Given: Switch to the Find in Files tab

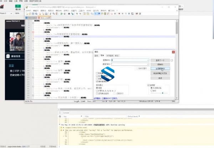Looking at the screenshot, I should point(110,55).
